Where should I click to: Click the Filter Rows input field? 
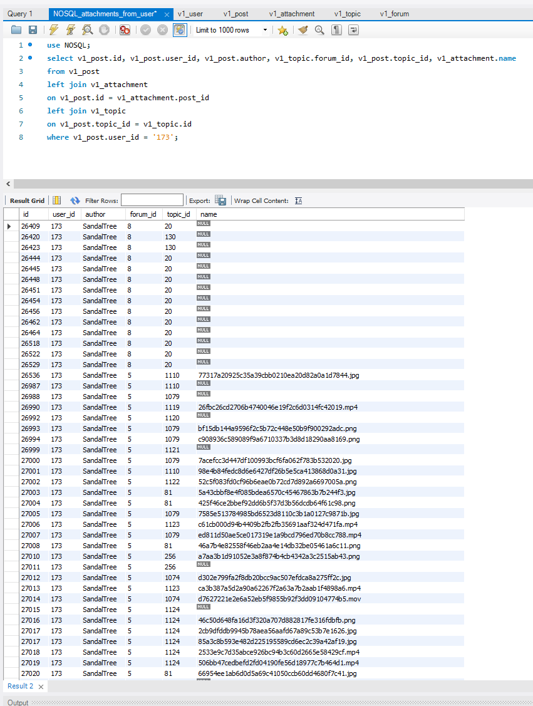(152, 200)
